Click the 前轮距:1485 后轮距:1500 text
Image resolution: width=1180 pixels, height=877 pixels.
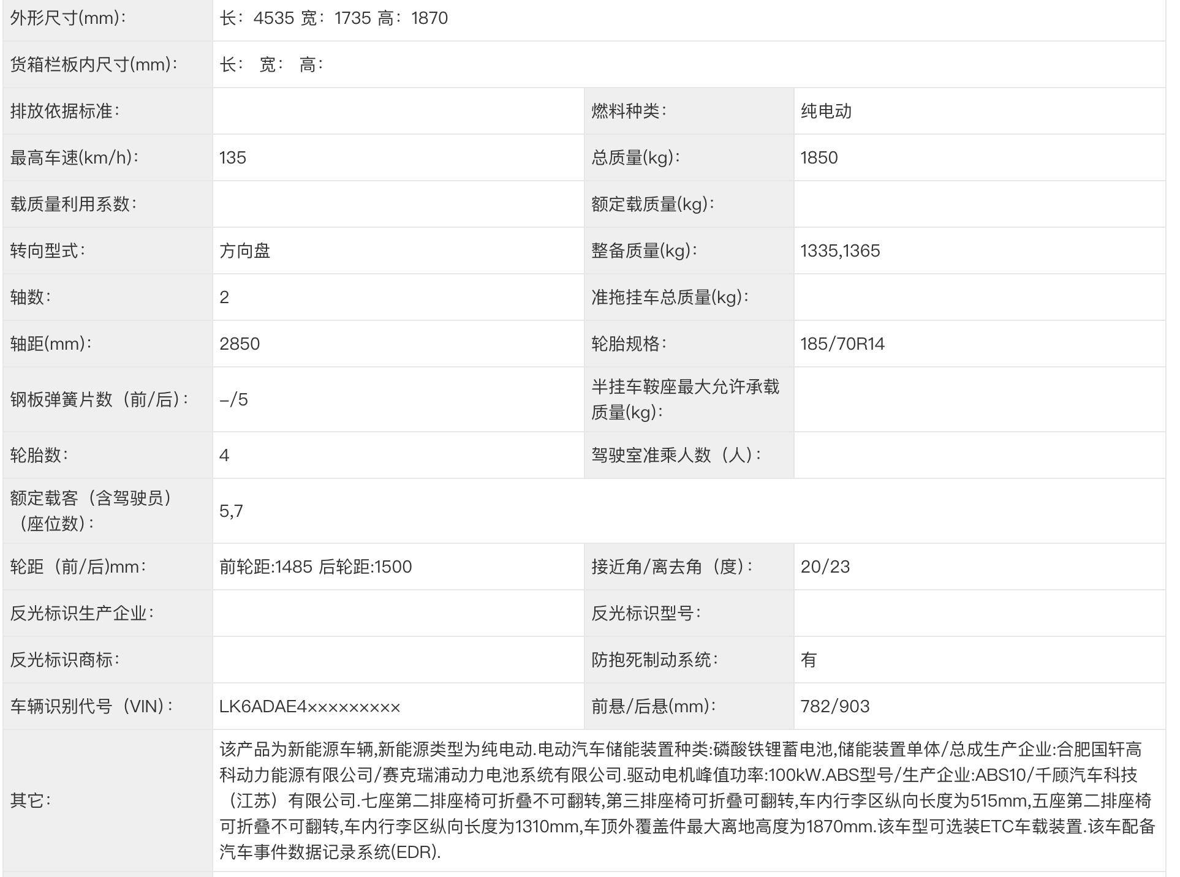tap(316, 567)
